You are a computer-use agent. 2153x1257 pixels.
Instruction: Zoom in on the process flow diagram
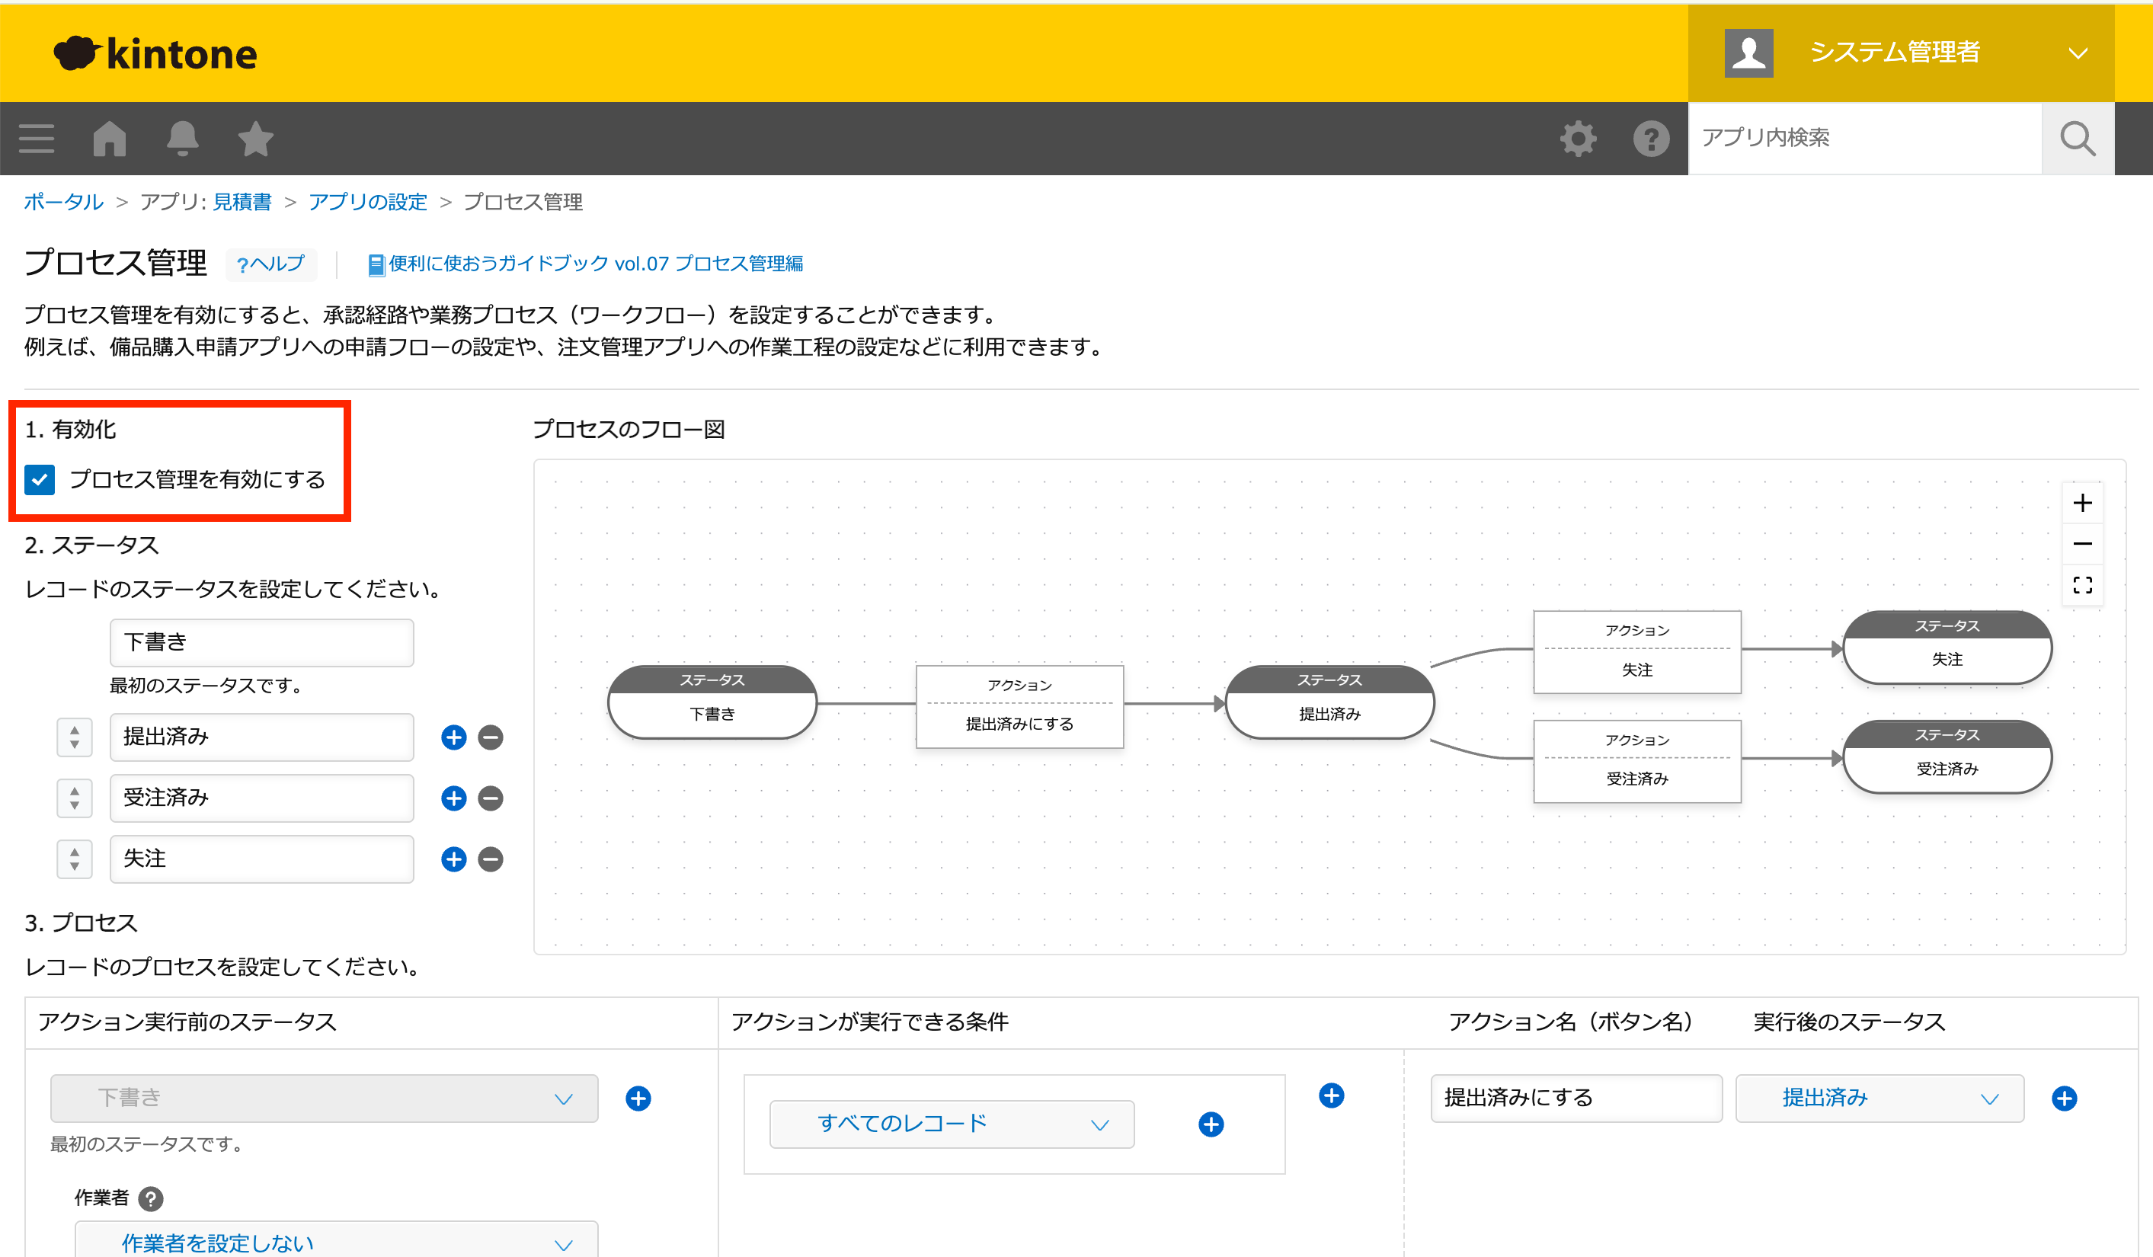tap(2083, 503)
